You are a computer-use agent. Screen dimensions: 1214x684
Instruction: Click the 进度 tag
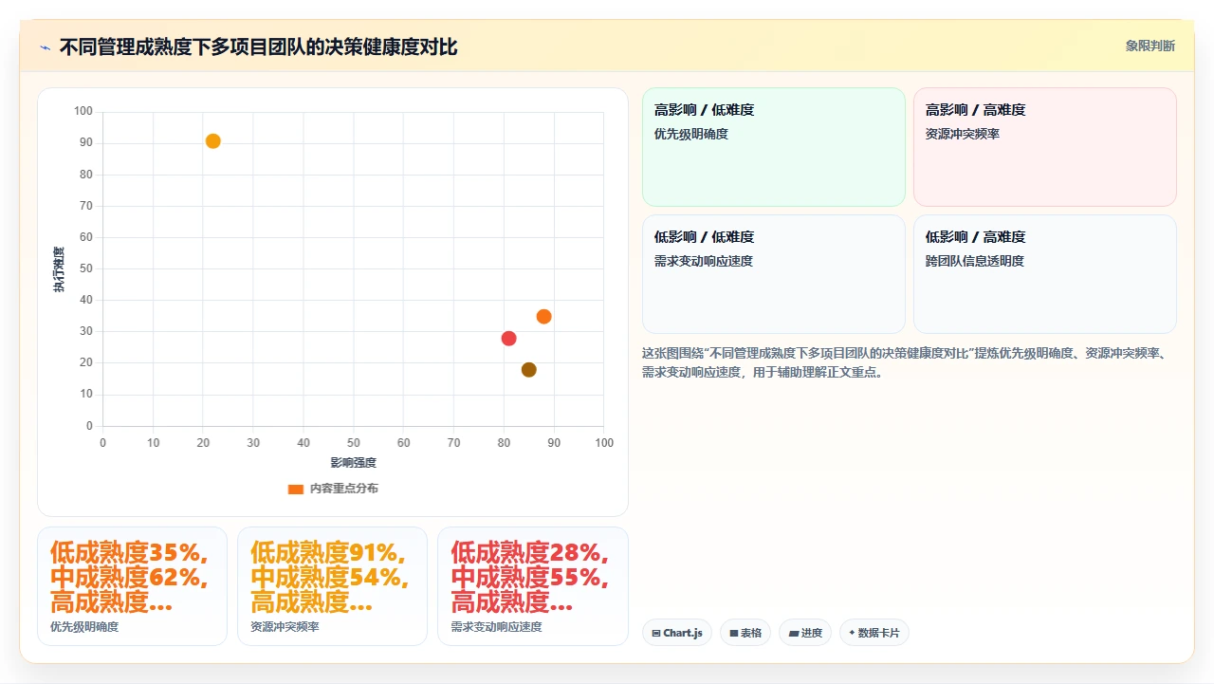pyautogui.click(x=805, y=633)
